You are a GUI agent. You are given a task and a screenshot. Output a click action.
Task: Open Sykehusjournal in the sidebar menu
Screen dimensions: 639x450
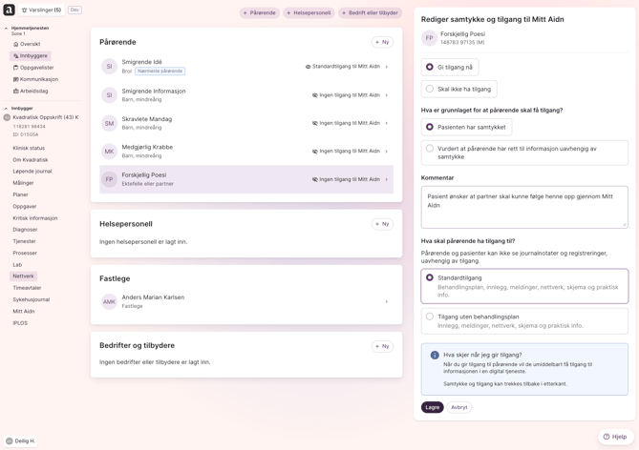point(32,299)
